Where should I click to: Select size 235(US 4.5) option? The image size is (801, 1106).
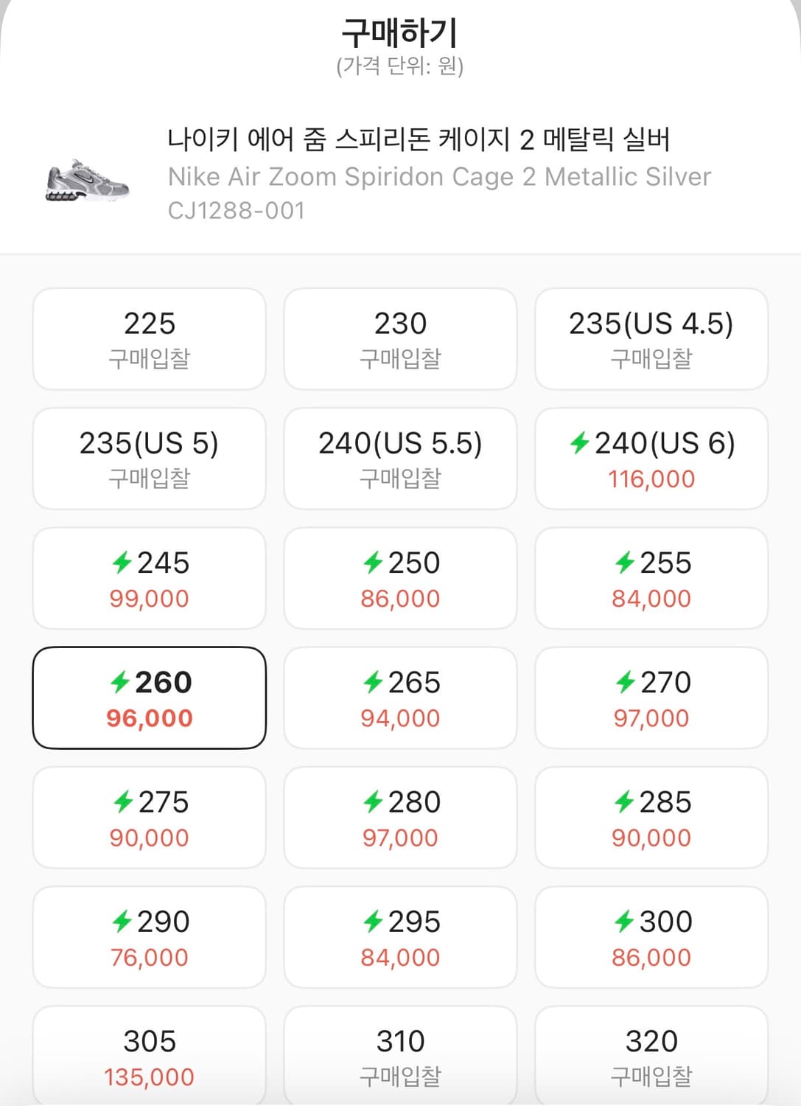[x=651, y=339]
